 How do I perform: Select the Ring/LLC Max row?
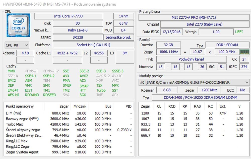pos(69,141)
